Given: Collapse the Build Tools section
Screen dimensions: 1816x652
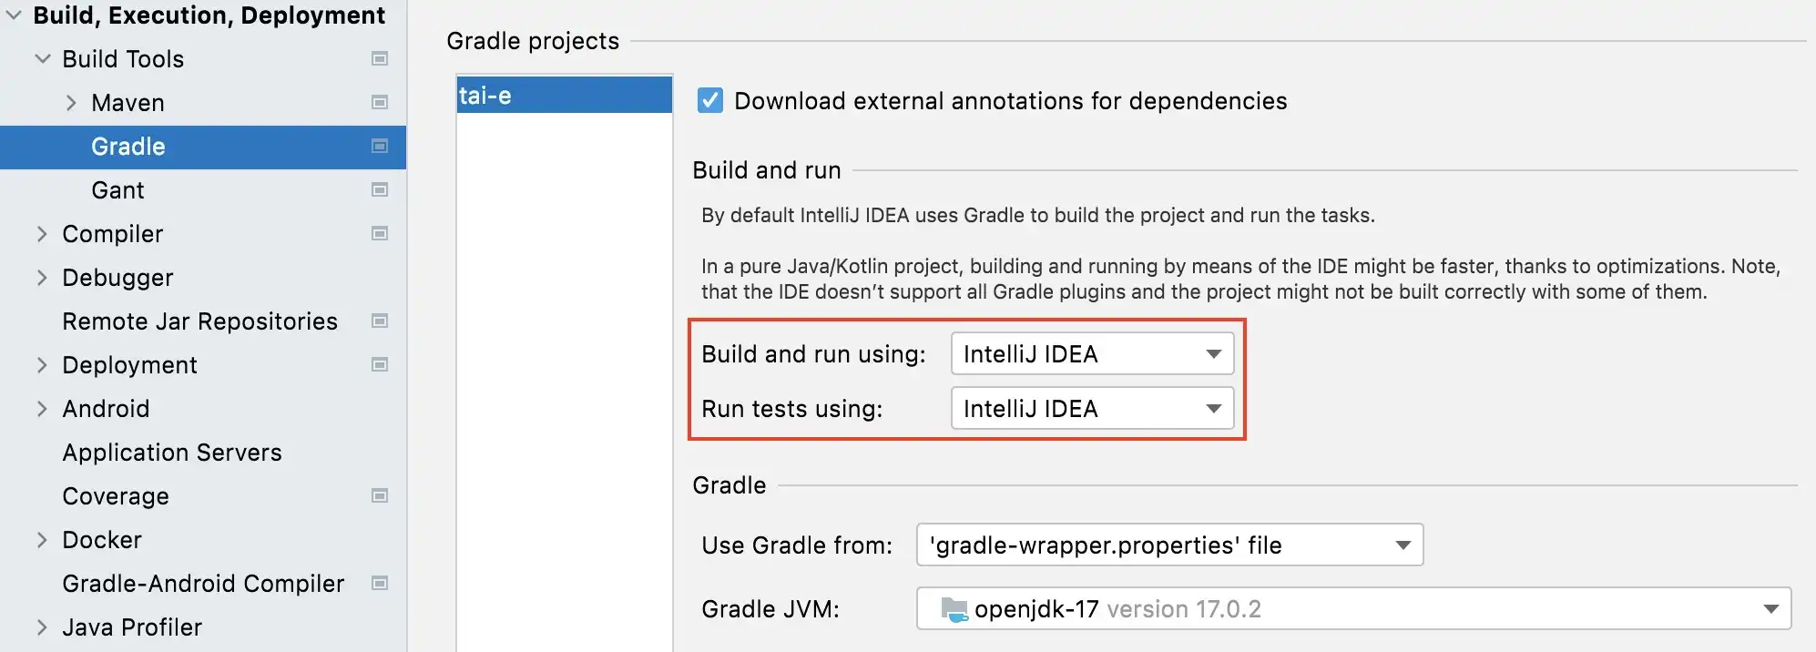Looking at the screenshot, I should tap(42, 59).
